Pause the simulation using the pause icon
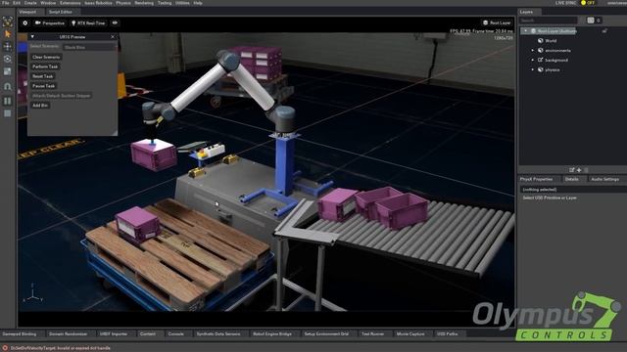This screenshot has height=352, width=627. [x=8, y=101]
